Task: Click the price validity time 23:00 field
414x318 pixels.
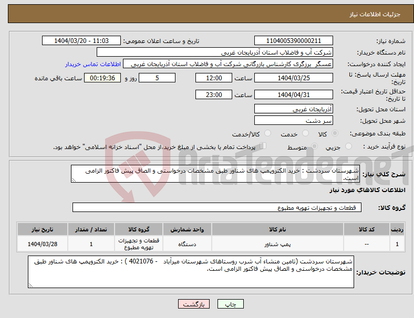Action: click(214, 94)
